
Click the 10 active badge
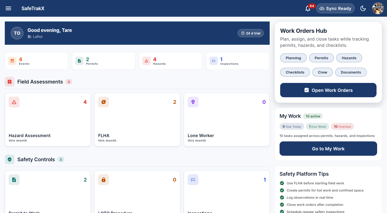pos(313,116)
